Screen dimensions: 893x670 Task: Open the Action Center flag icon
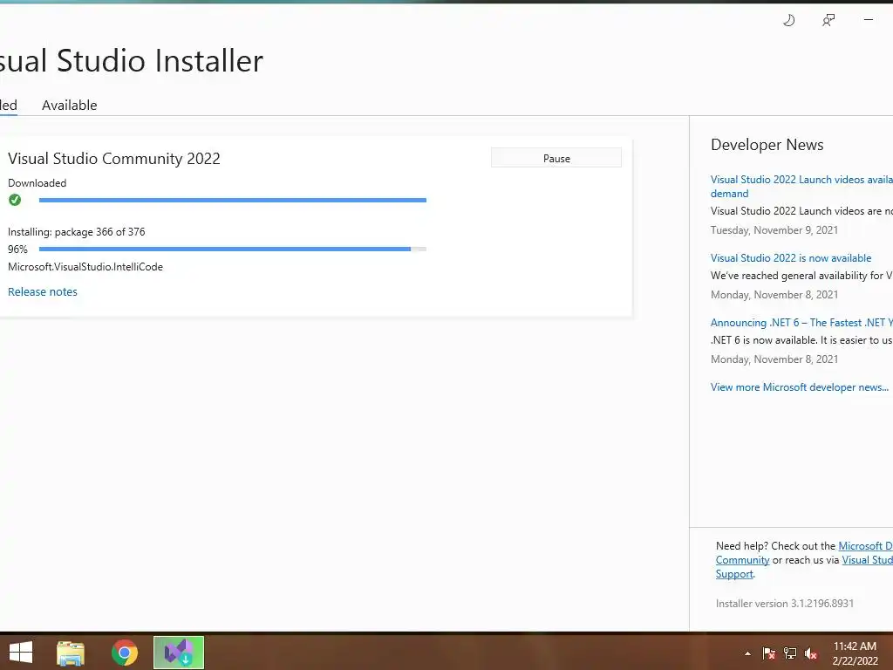click(768, 653)
